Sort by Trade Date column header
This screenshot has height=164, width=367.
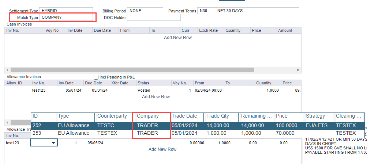point(184,116)
